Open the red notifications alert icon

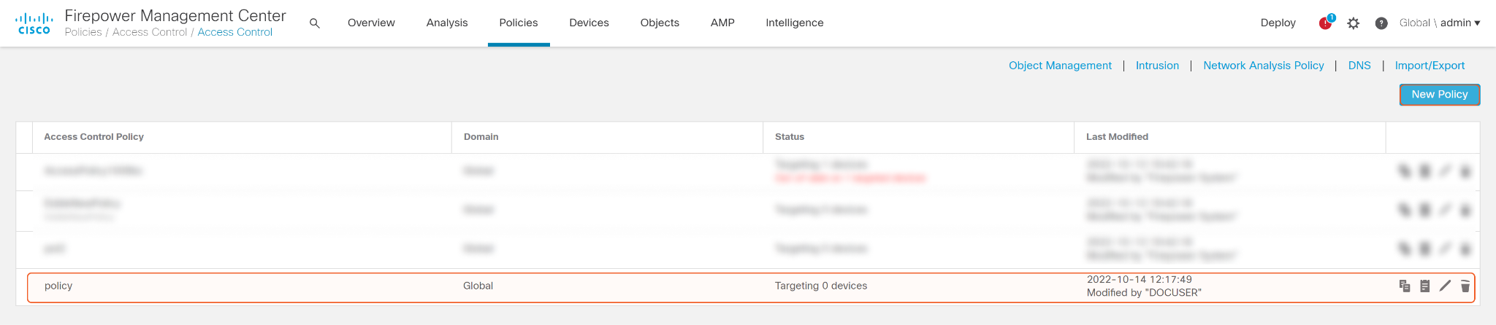click(1325, 23)
